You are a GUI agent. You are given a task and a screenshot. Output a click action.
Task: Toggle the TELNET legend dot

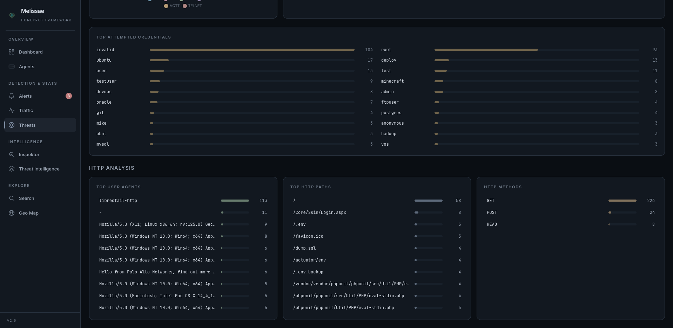(185, 6)
